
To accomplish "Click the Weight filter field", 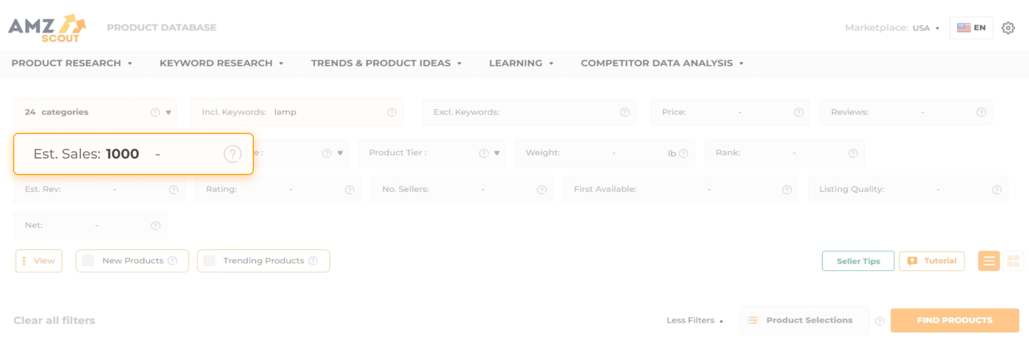I will coord(605,153).
